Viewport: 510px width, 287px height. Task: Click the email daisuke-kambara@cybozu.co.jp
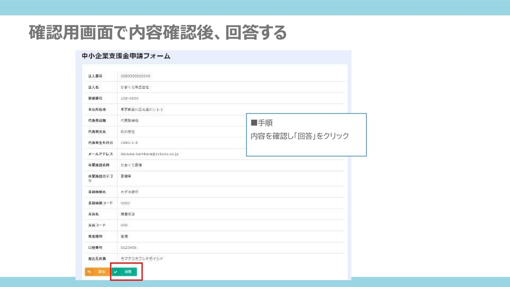click(x=149, y=154)
